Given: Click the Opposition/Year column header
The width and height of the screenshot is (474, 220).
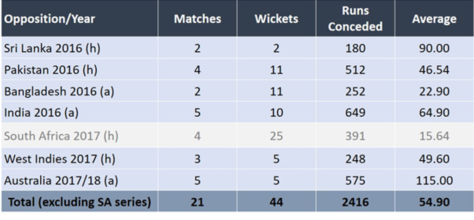Looking at the screenshot, I should [49, 19].
